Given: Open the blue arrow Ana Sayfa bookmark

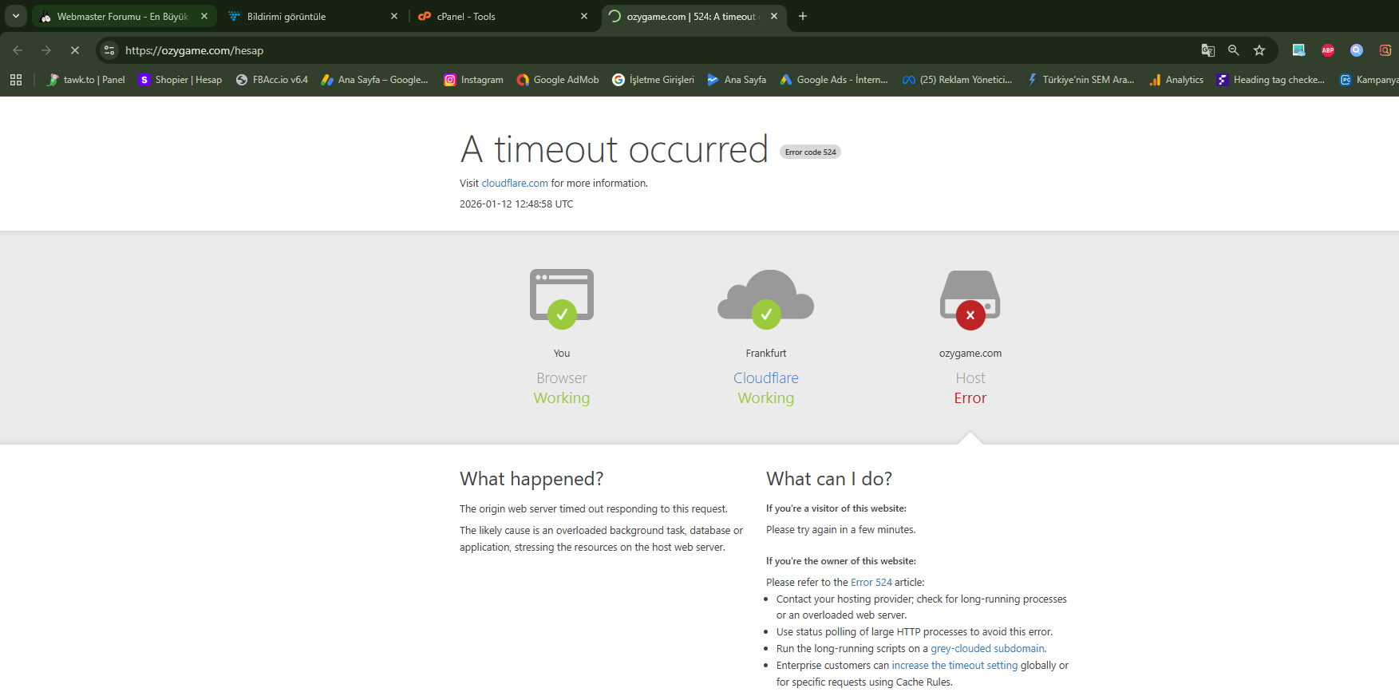Looking at the screenshot, I should click(737, 80).
